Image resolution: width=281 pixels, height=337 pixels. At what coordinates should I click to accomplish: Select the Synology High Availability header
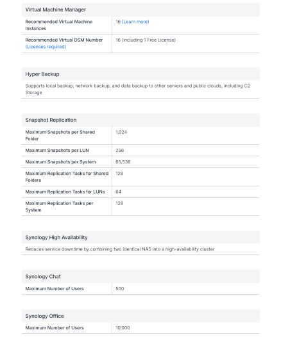pos(56,237)
